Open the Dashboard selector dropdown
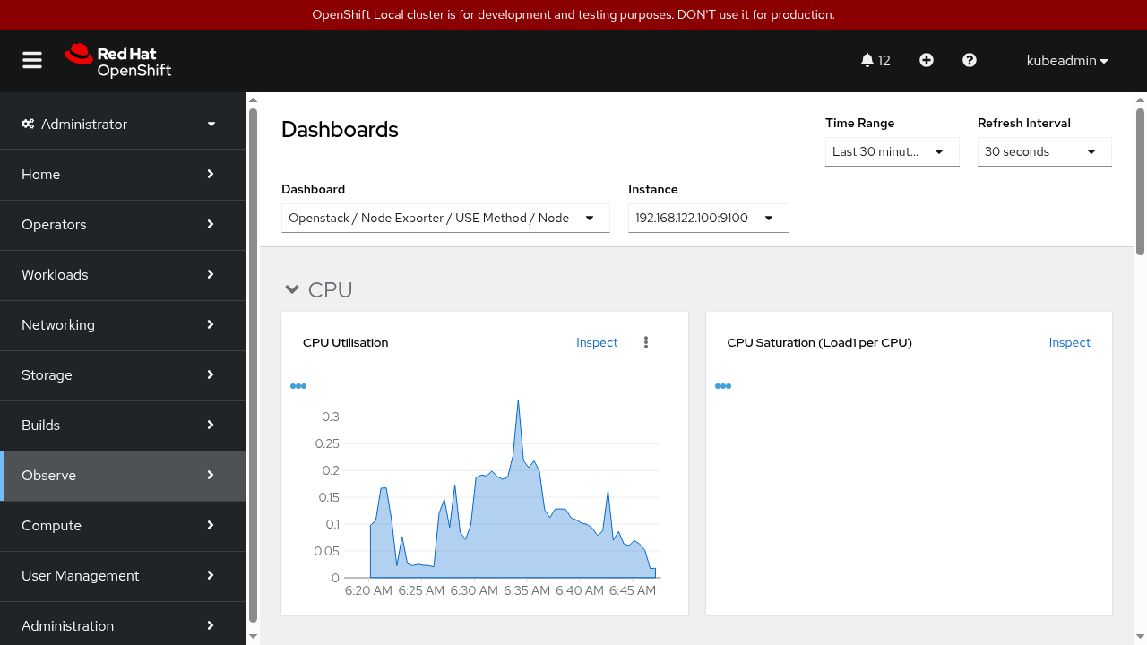Viewport: 1147px width, 645px height. (445, 218)
